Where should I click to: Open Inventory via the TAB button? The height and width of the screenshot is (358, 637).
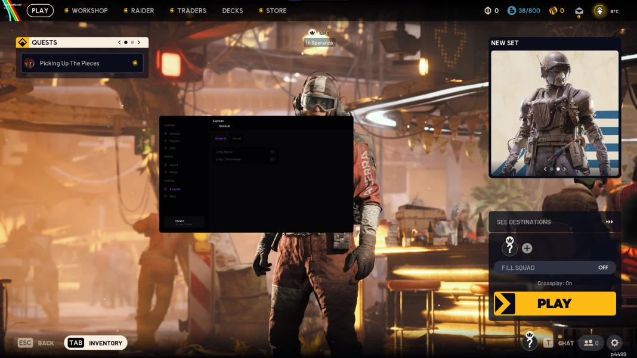[x=96, y=343]
